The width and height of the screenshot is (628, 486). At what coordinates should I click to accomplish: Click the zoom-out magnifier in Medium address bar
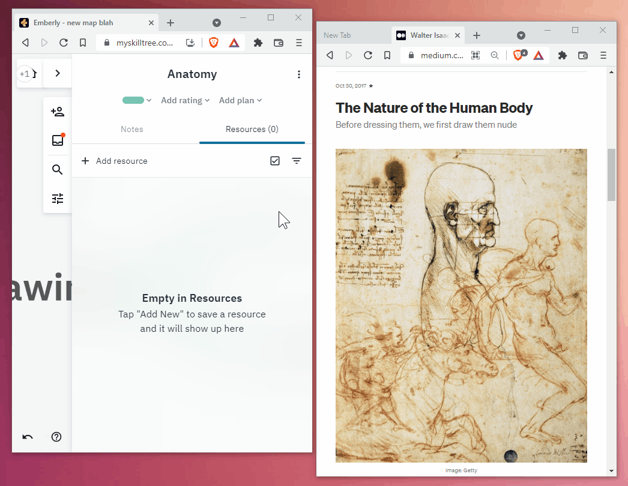495,55
